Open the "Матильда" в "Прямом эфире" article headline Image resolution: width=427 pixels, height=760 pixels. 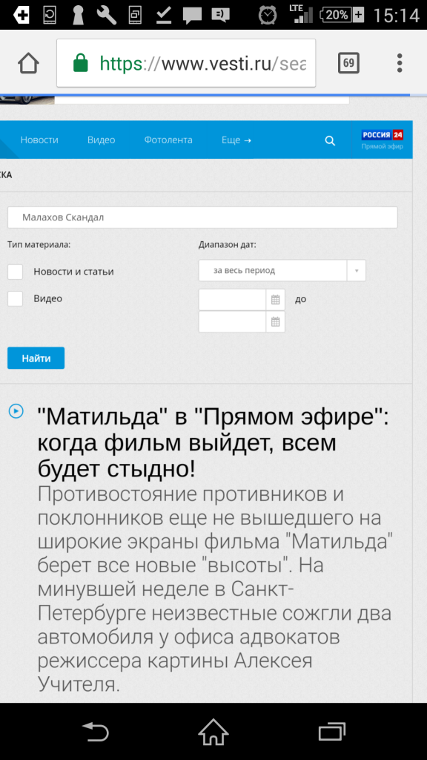[x=213, y=442]
